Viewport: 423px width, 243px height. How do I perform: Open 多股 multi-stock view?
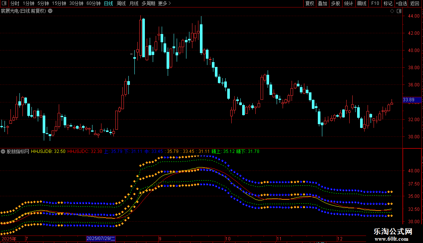335,3
